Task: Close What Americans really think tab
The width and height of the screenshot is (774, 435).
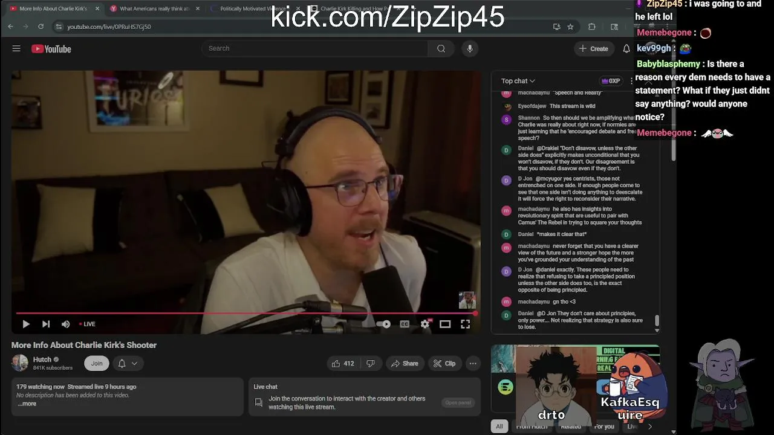Action: [x=197, y=8]
